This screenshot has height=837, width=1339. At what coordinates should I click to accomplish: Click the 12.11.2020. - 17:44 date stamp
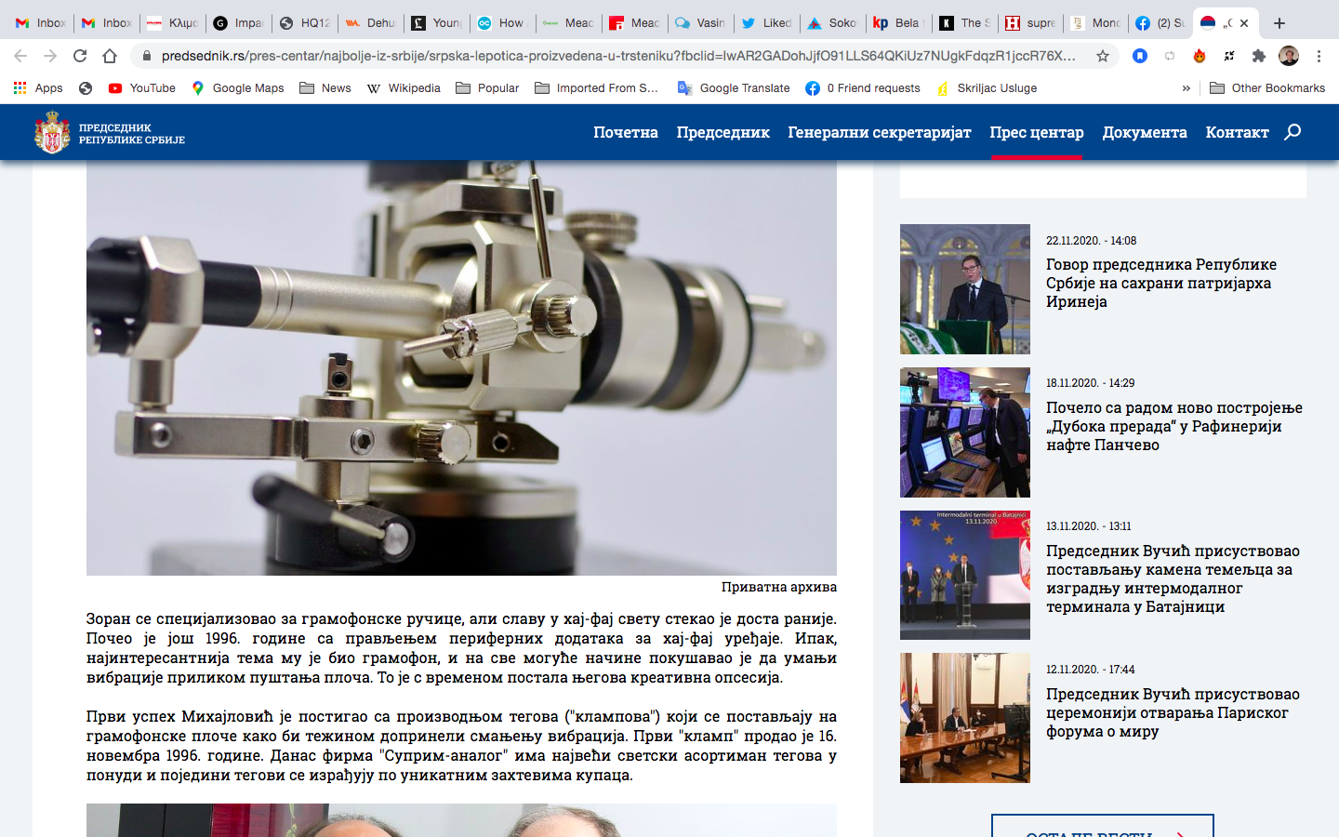click(1090, 670)
